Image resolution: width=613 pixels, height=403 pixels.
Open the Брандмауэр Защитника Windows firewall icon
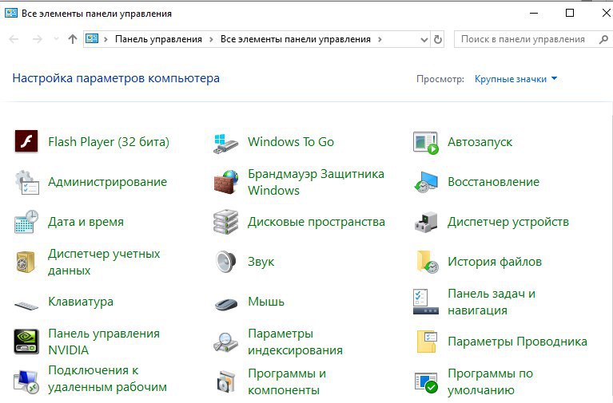(226, 182)
